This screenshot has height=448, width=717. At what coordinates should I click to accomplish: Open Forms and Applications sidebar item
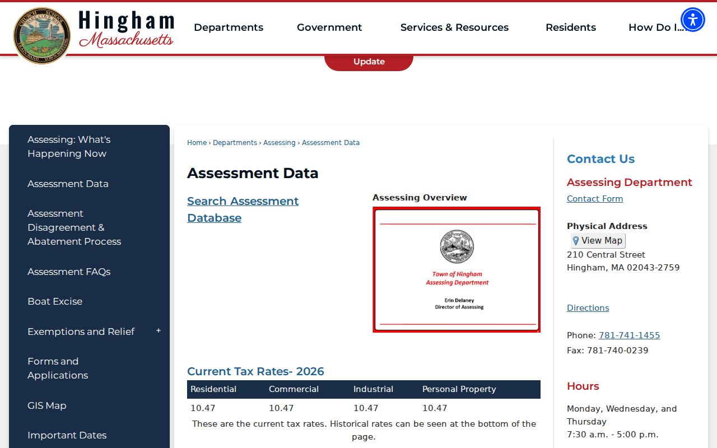(x=89, y=368)
